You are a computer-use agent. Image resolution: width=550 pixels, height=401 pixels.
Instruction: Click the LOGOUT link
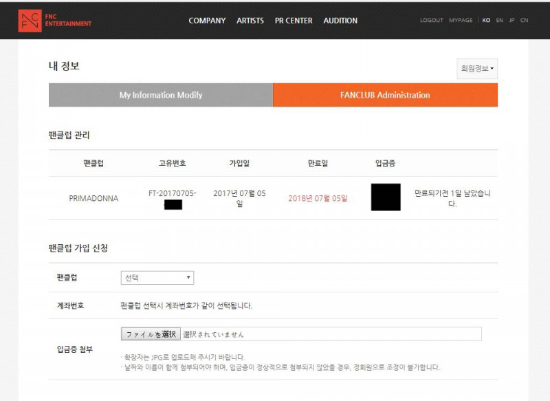pyautogui.click(x=432, y=21)
